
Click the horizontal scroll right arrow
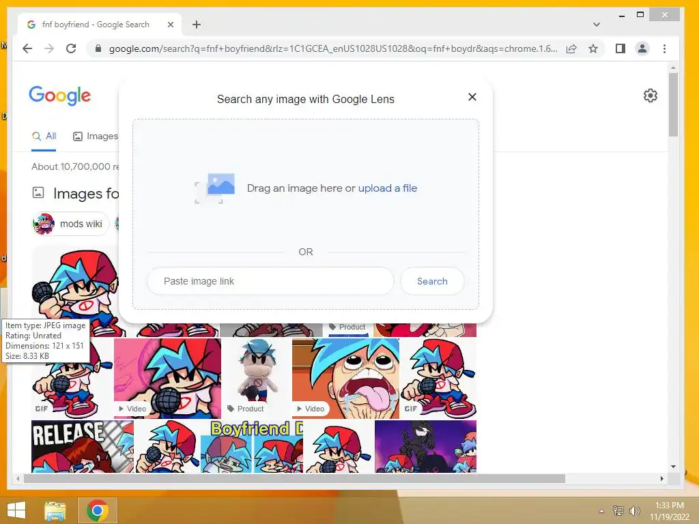[662, 478]
